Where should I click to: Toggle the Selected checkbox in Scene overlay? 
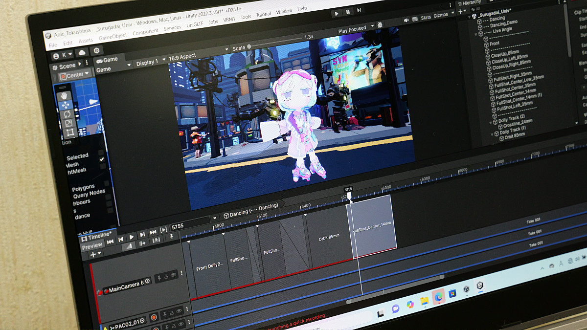click(100, 153)
